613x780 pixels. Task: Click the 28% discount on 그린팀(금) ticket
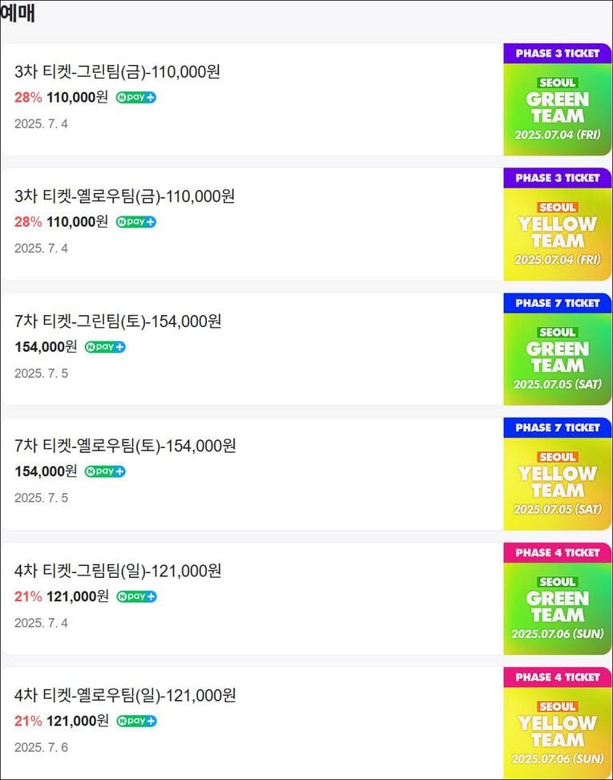(x=28, y=98)
